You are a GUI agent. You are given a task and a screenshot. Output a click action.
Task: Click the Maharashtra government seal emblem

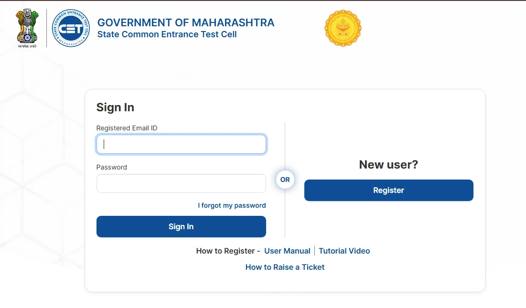pyautogui.click(x=343, y=28)
